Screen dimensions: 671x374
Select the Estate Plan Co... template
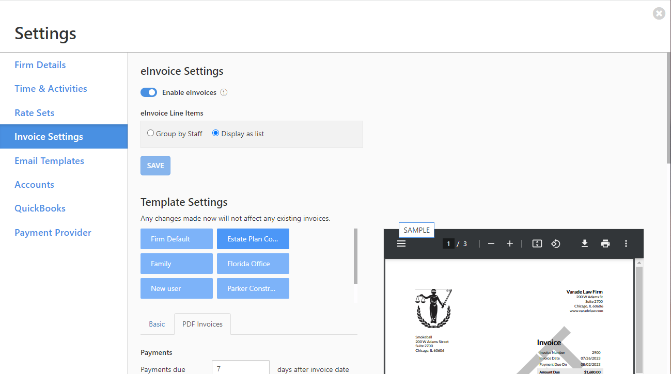pos(253,238)
